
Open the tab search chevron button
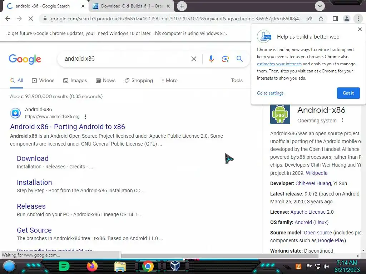point(320,6)
